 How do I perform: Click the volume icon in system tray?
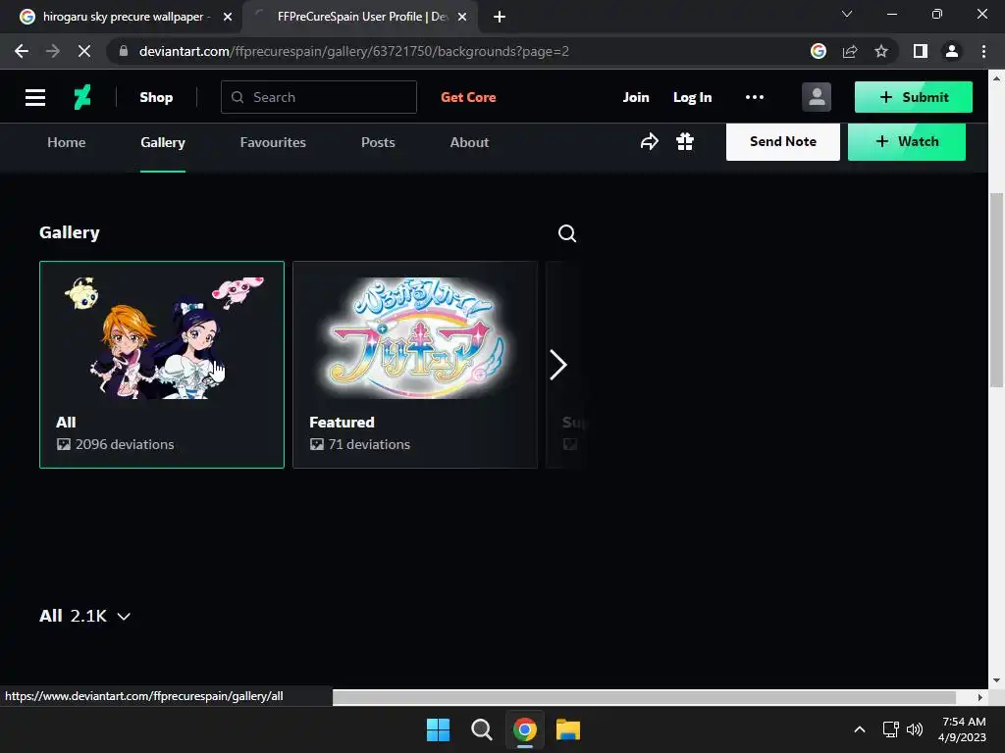pyautogui.click(x=915, y=729)
